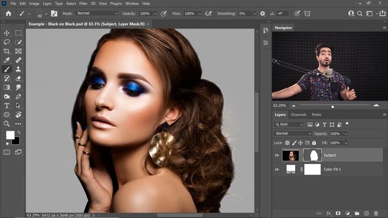Image resolution: width=388 pixels, height=218 pixels.
Task: Select the Dodge tool
Action: pyautogui.click(x=7, y=96)
